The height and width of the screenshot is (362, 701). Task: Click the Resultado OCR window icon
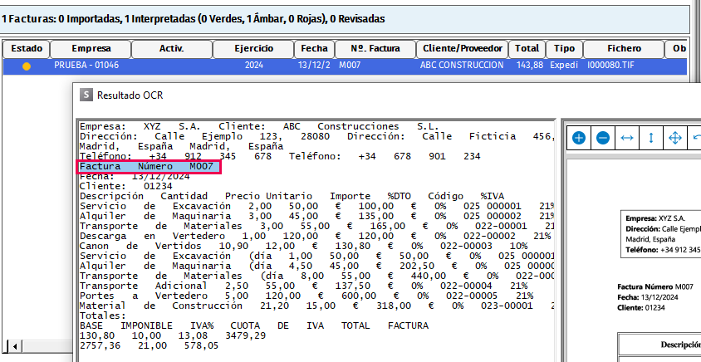[x=86, y=95]
